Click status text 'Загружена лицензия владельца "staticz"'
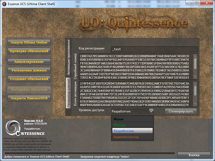The height and width of the screenshot is (161, 215). click(105, 157)
